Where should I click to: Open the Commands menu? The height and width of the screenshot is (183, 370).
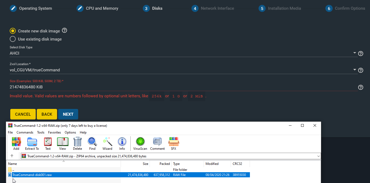pos(25,132)
